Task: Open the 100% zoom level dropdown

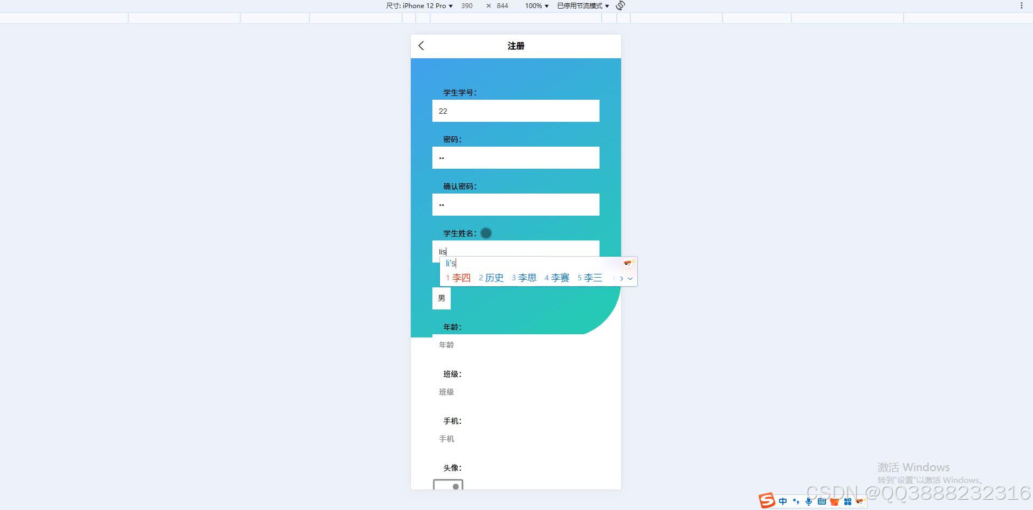Action: (535, 6)
